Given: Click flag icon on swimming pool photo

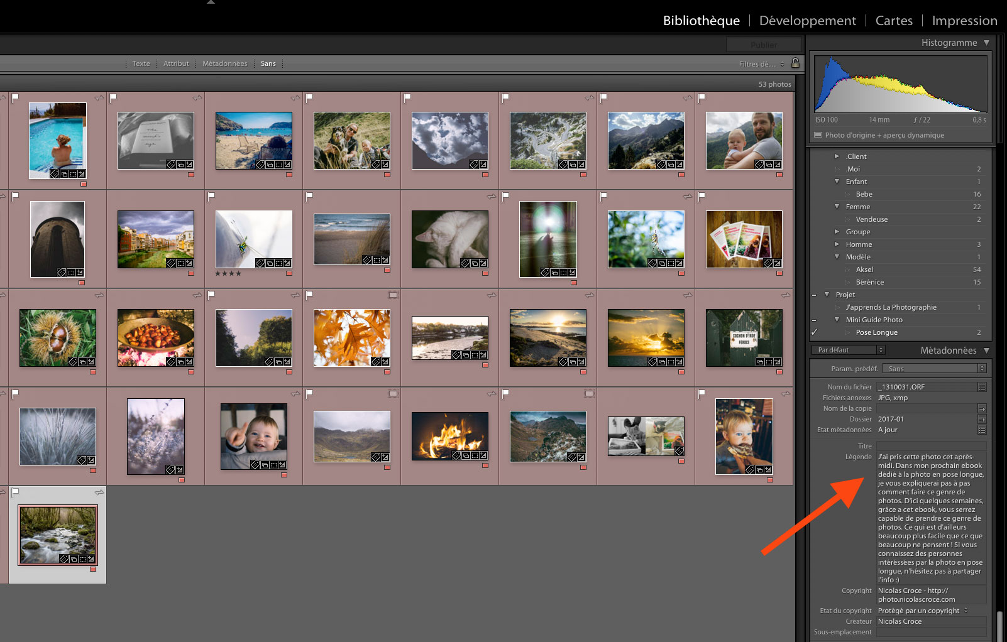Looking at the screenshot, I should click(x=16, y=97).
